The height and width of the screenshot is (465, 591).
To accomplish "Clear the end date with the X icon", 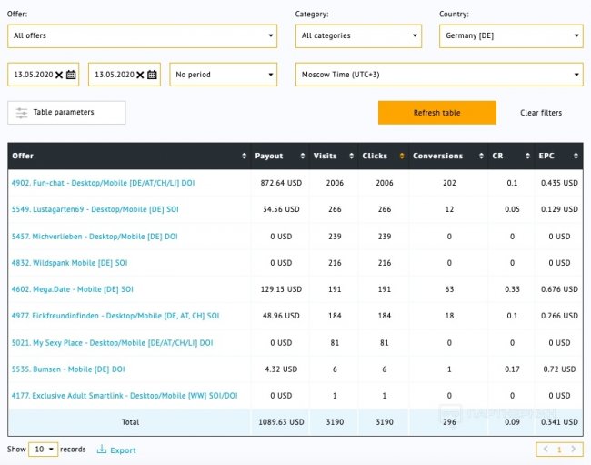I will click(140, 75).
